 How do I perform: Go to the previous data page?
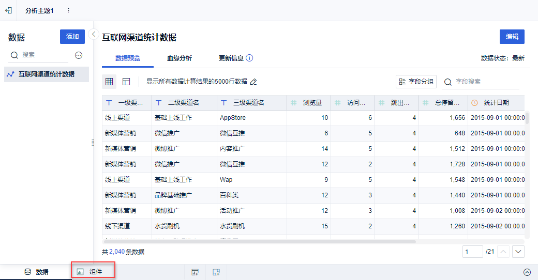pos(503,252)
